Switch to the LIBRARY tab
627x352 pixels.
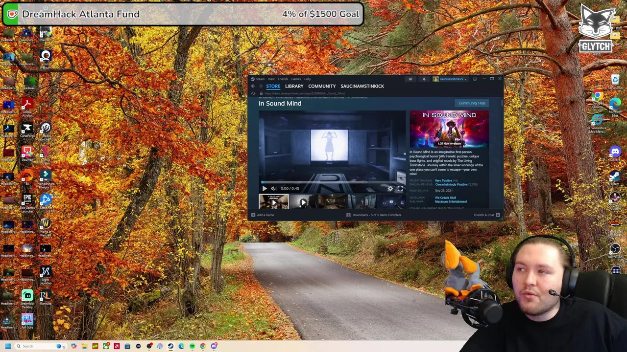(x=294, y=86)
